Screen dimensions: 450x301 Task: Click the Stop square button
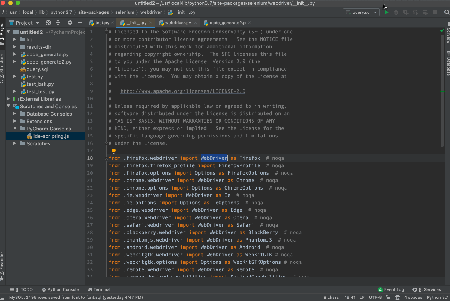tap(435, 12)
